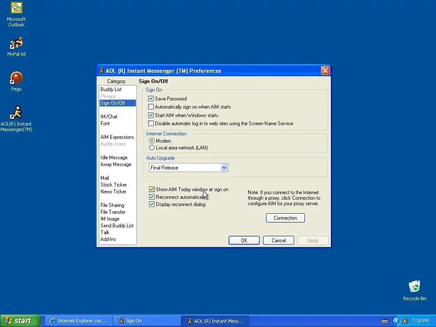Click the AOL Instant Messenger Preferences taskbar button
The height and width of the screenshot is (327, 436).
[x=215, y=321]
